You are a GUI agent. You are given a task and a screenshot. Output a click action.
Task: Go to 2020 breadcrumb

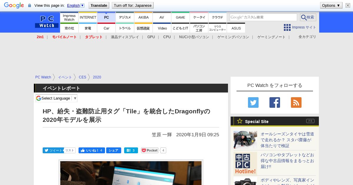[x=97, y=77]
